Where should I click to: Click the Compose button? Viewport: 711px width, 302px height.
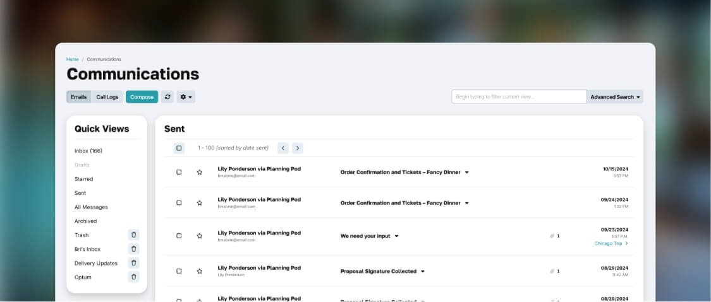(x=142, y=96)
